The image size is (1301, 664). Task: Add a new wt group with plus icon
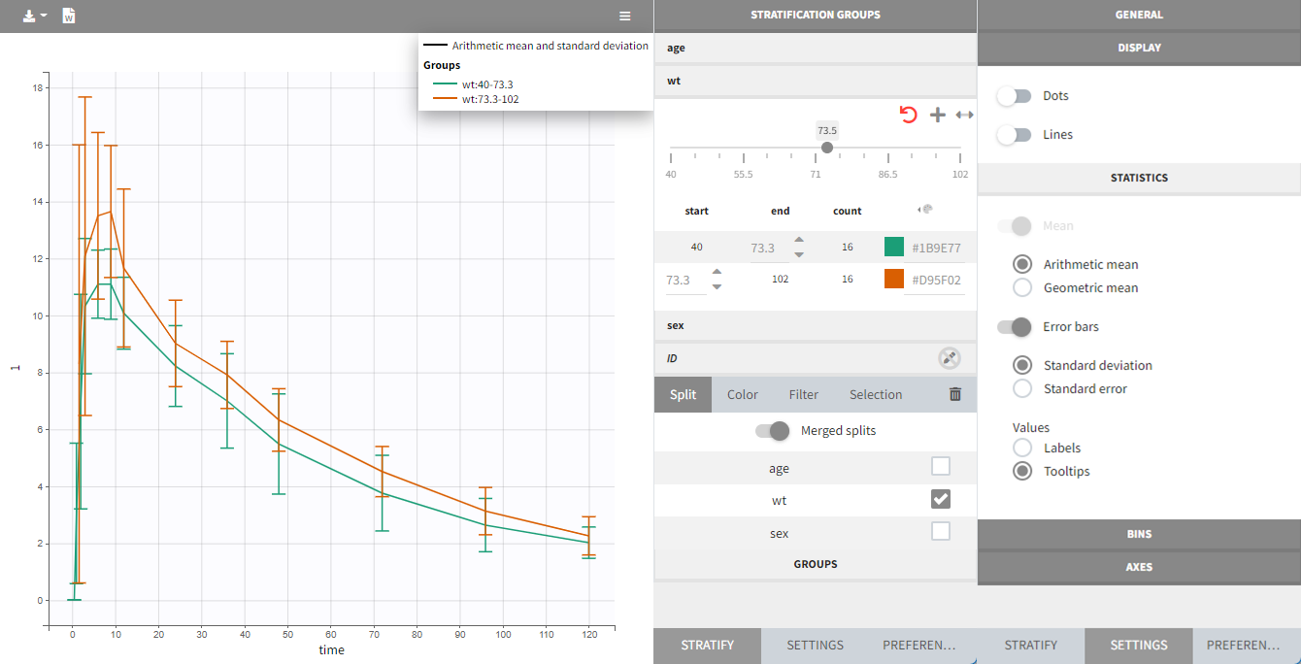click(x=937, y=115)
